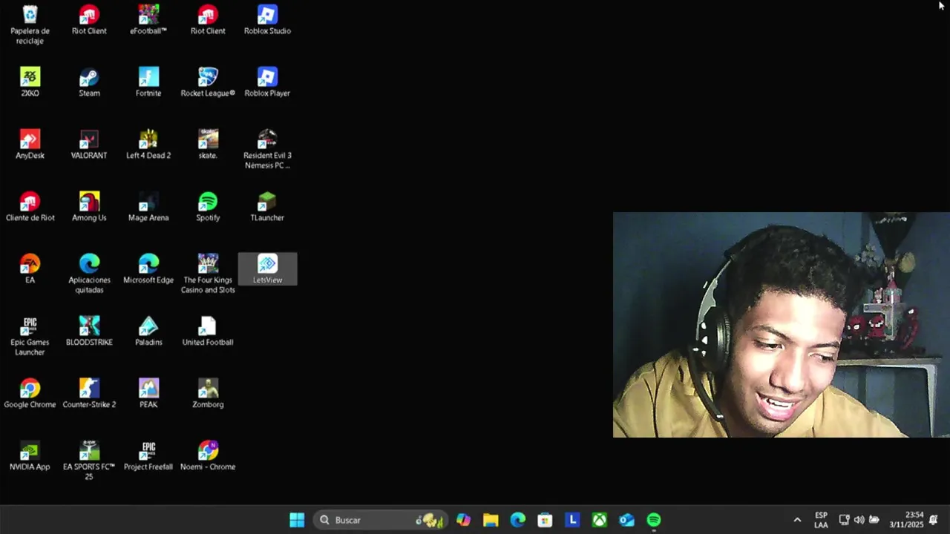Screen dimensions: 950x534
Task: Click the Buscar taskbar search box
Action: click(x=381, y=520)
